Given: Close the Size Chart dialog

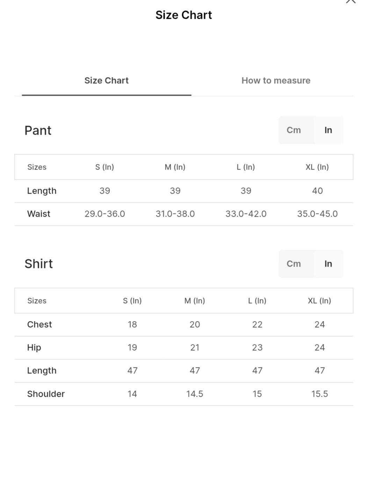Looking at the screenshot, I should coord(351,2).
